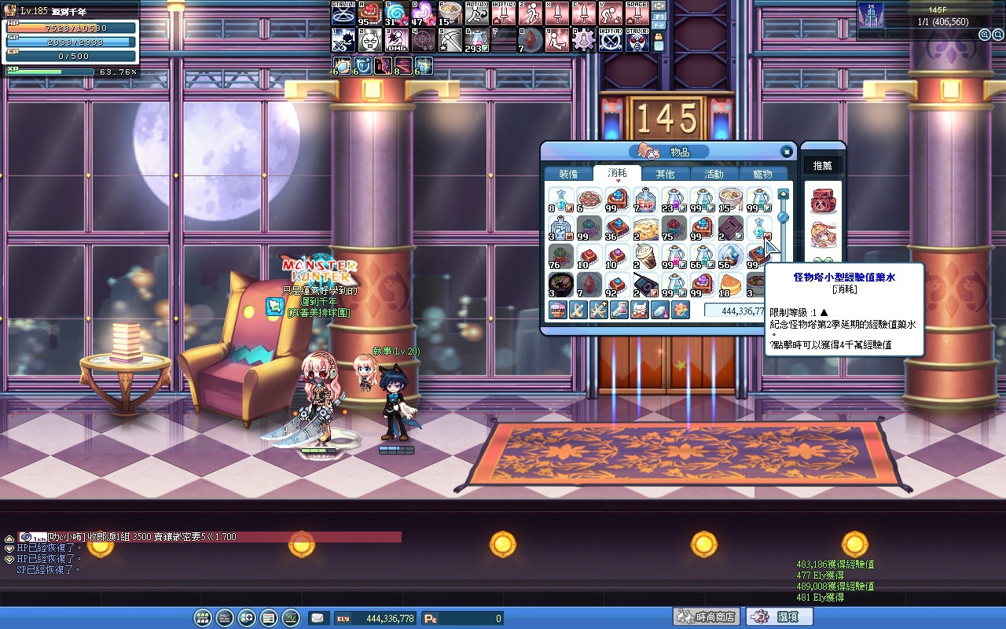The image size is (1006, 629).
Task: Trigger the SHIFT(L) sword skill
Action: tap(503, 13)
